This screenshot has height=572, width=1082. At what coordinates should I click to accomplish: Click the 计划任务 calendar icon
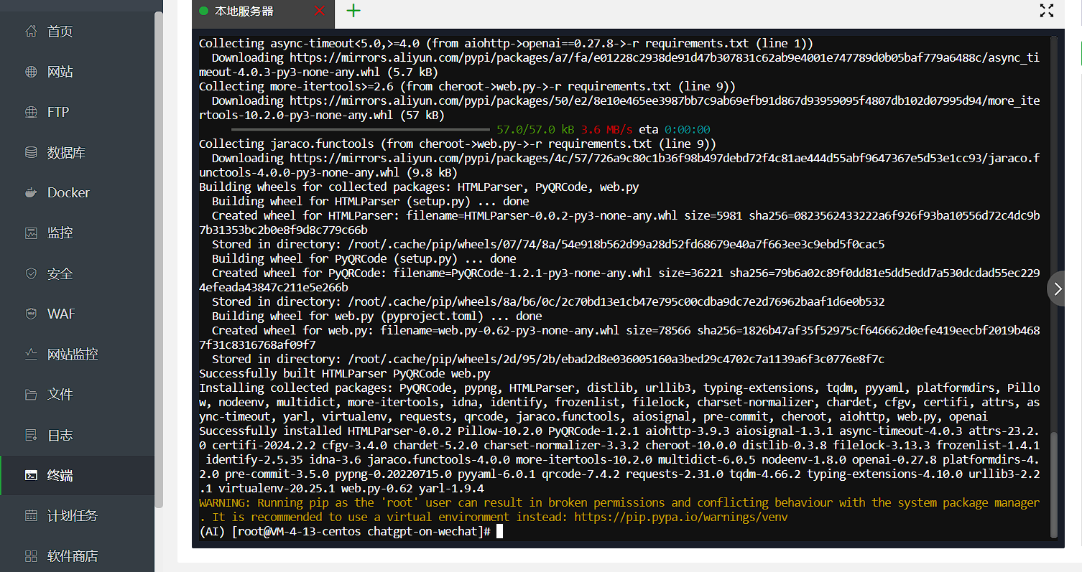click(31, 515)
